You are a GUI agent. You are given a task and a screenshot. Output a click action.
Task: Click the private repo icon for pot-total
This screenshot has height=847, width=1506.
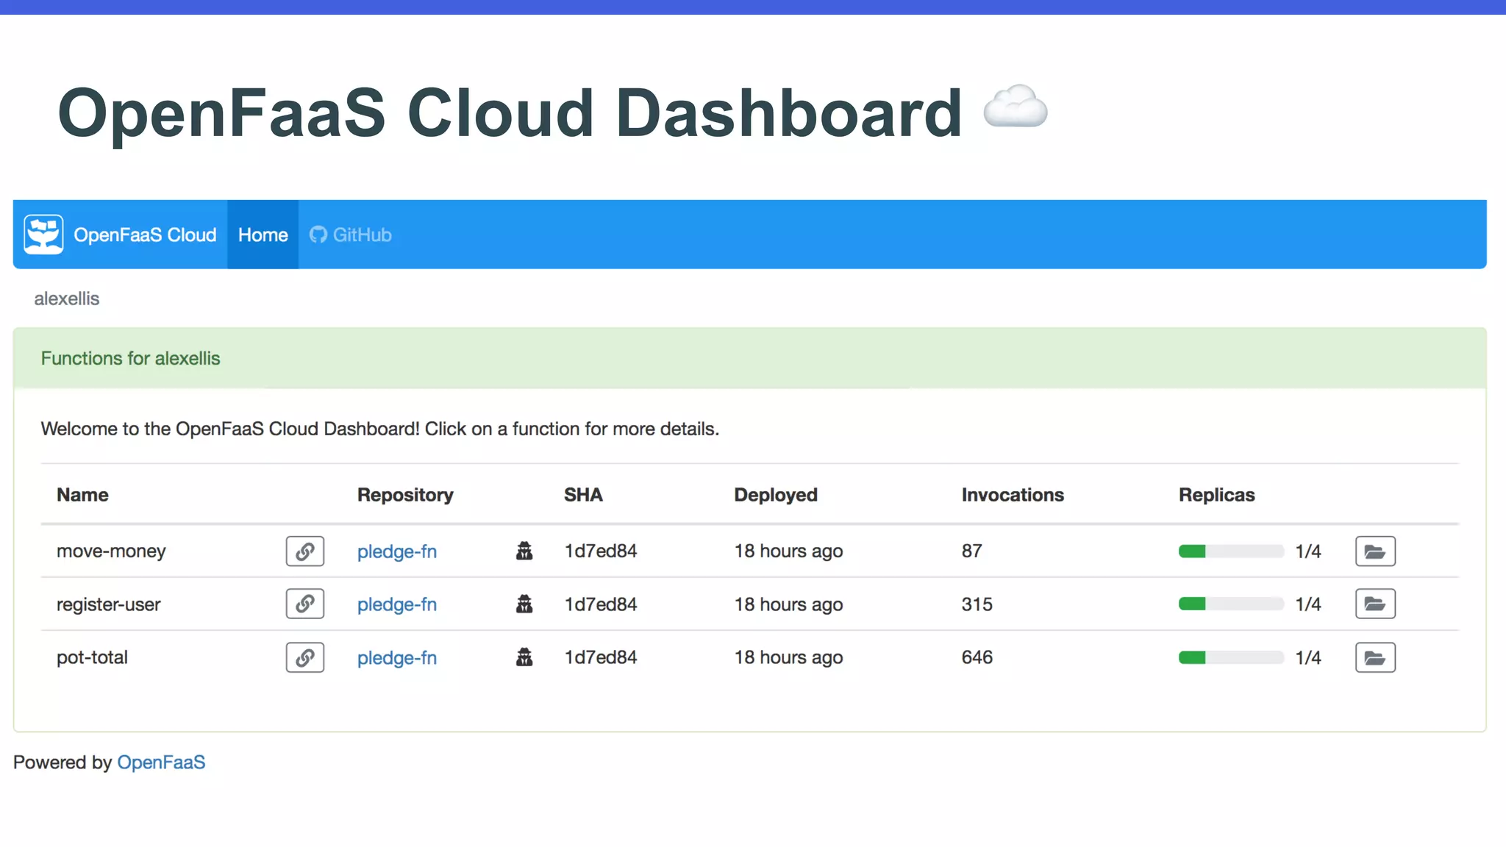tap(524, 657)
